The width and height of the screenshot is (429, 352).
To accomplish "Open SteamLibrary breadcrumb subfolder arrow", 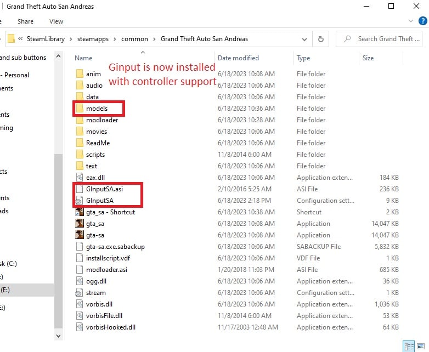I will [x=71, y=39].
